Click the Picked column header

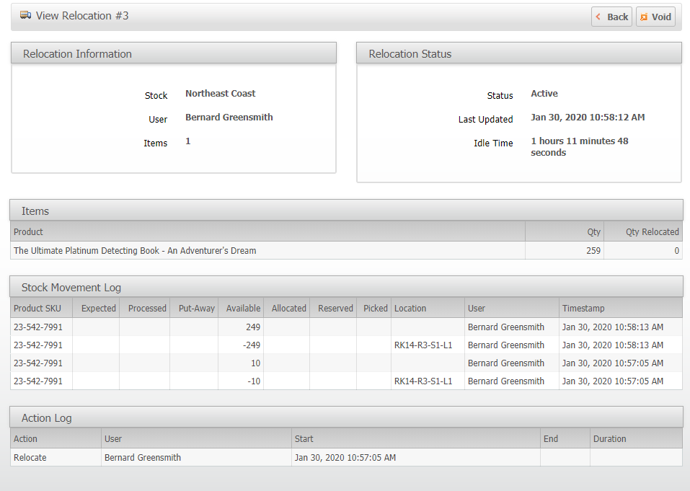(376, 308)
